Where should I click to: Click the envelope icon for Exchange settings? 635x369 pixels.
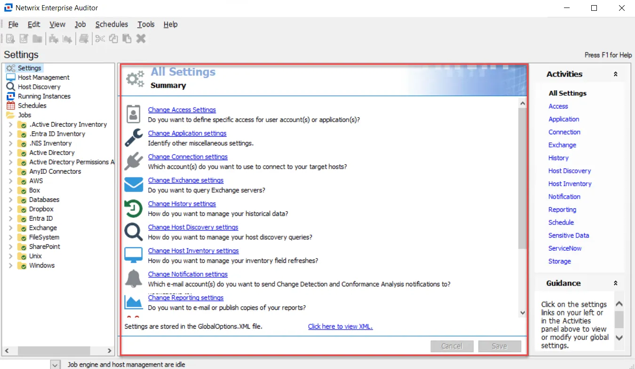coord(134,185)
